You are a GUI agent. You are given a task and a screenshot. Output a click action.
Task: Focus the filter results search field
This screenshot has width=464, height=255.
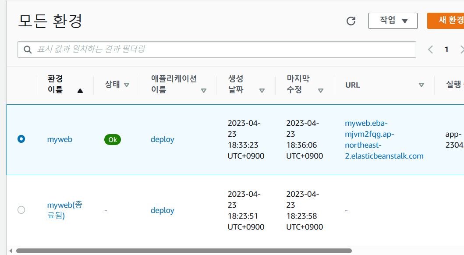point(216,50)
